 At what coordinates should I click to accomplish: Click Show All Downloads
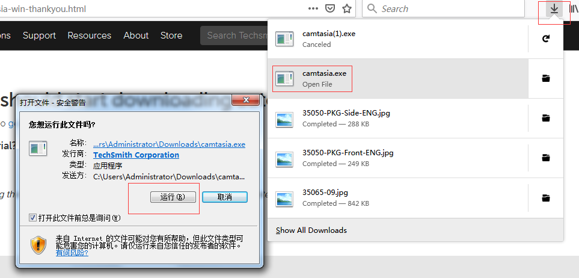point(311,230)
